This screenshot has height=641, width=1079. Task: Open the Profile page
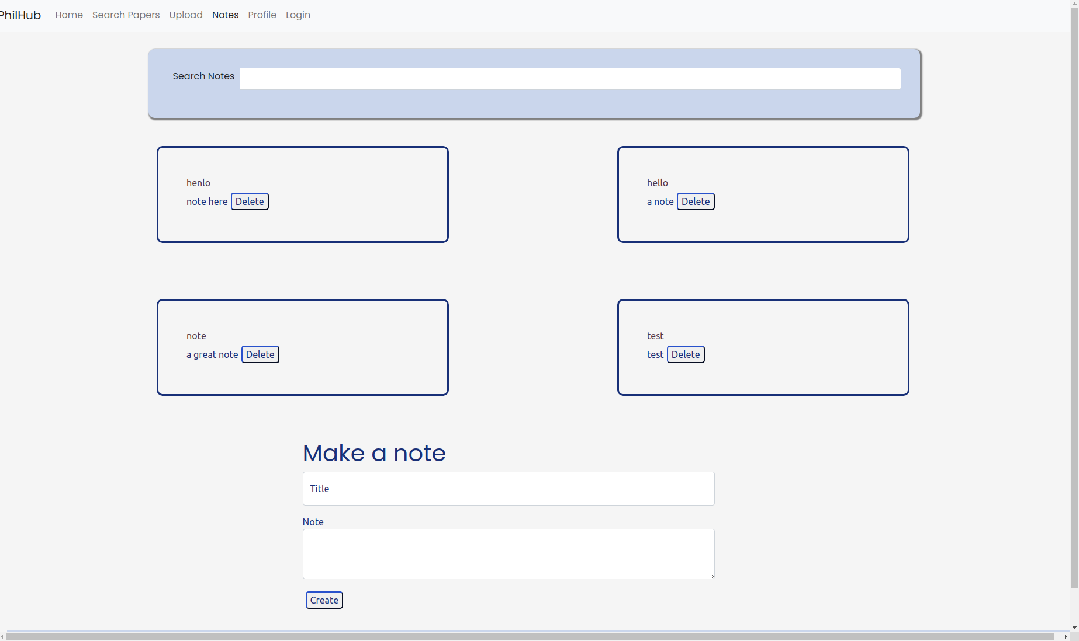(262, 15)
